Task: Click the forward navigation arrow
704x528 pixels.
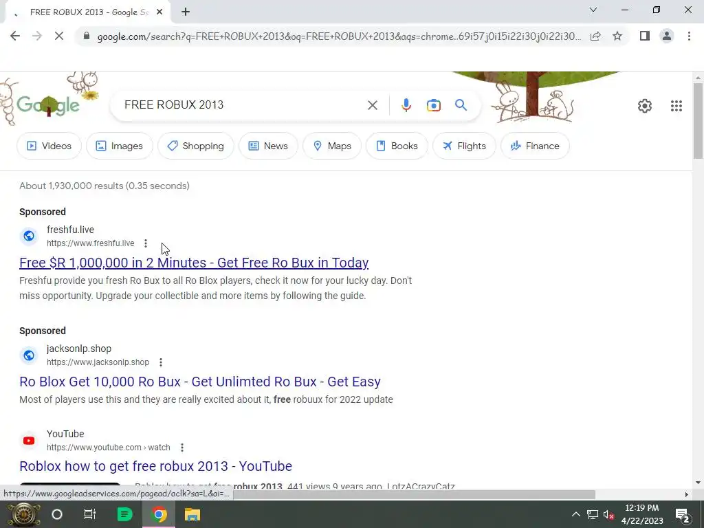Action: tap(37, 36)
